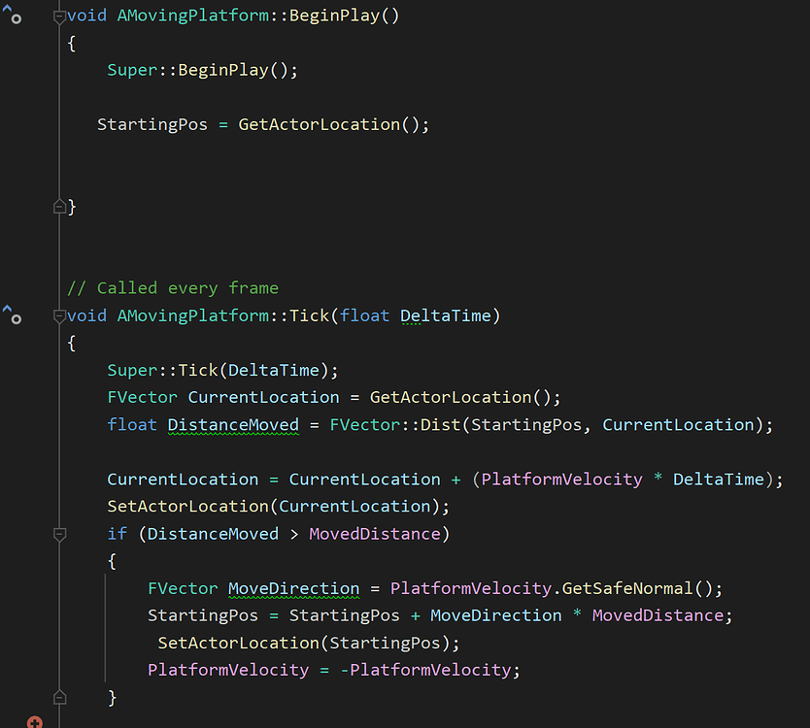The width and height of the screenshot is (810, 728).
Task: Collapse the if block outline toggle
Action: click(59, 534)
